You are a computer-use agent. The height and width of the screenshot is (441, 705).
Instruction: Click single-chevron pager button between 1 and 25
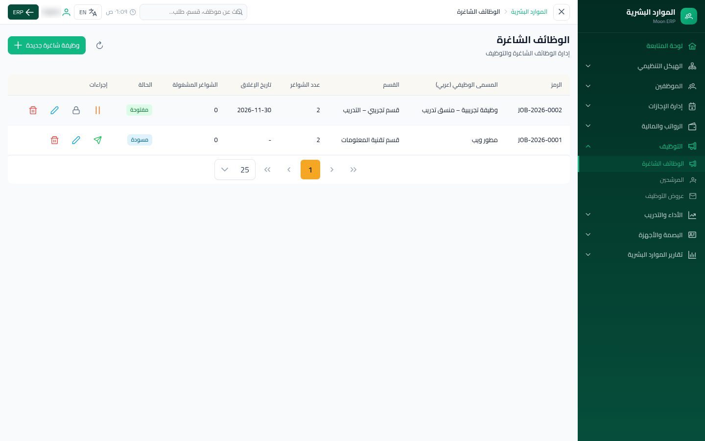point(289,170)
